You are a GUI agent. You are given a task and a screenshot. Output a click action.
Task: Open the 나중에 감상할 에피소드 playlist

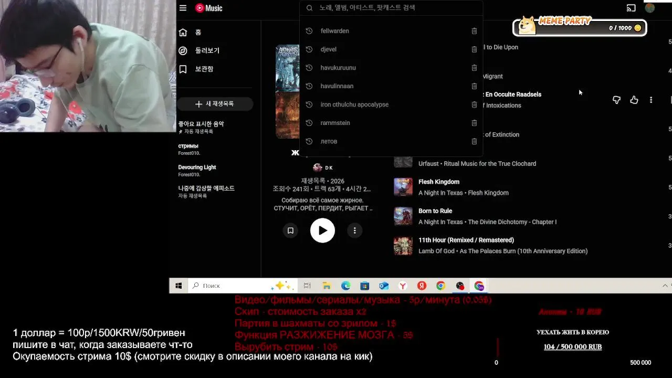(x=206, y=192)
